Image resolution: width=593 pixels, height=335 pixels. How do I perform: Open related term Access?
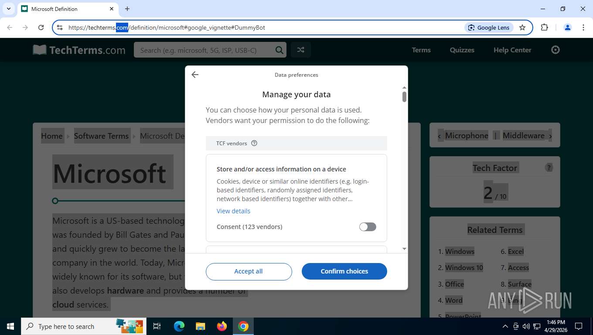[x=518, y=268]
